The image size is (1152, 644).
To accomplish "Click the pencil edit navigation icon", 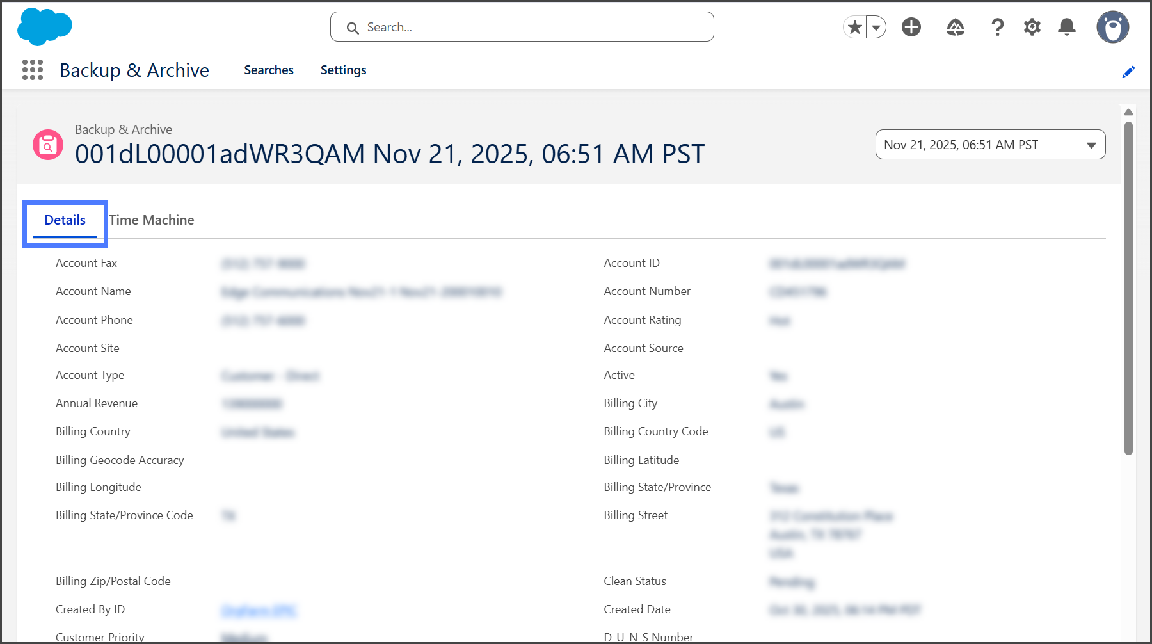I will pos(1128,72).
